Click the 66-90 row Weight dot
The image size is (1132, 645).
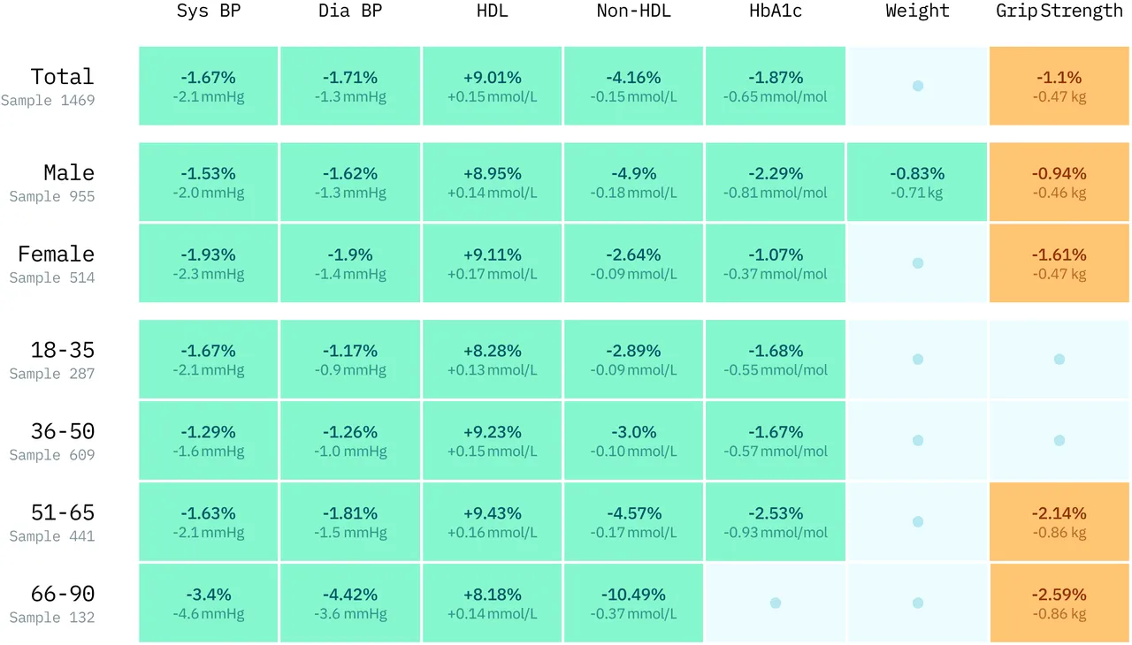click(917, 603)
